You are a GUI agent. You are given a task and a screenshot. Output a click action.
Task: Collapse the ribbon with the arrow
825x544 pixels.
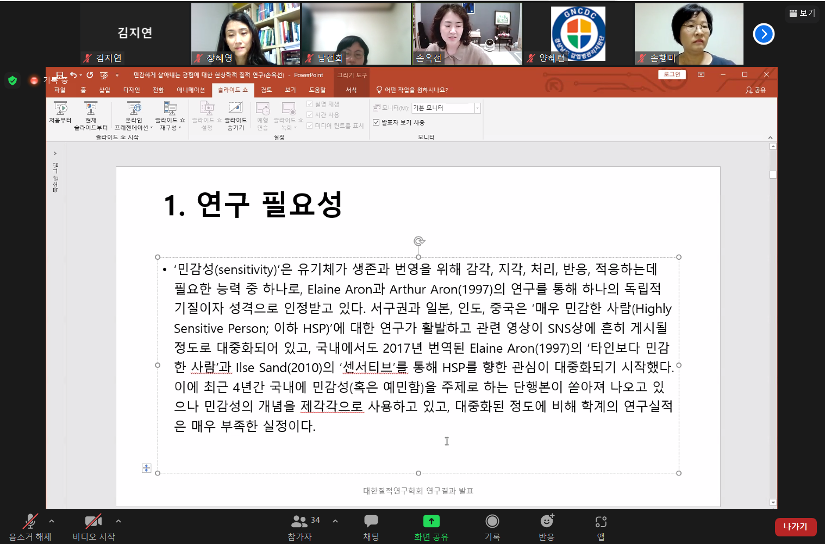[x=770, y=137]
